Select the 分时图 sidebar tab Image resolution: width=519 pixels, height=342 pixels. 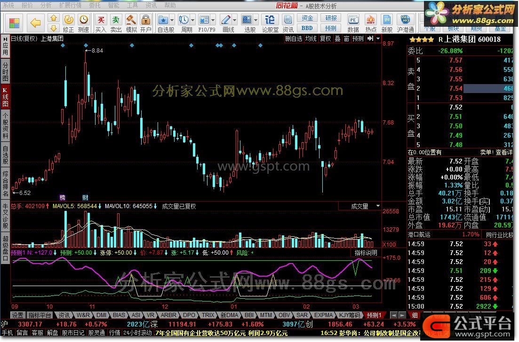(5, 72)
